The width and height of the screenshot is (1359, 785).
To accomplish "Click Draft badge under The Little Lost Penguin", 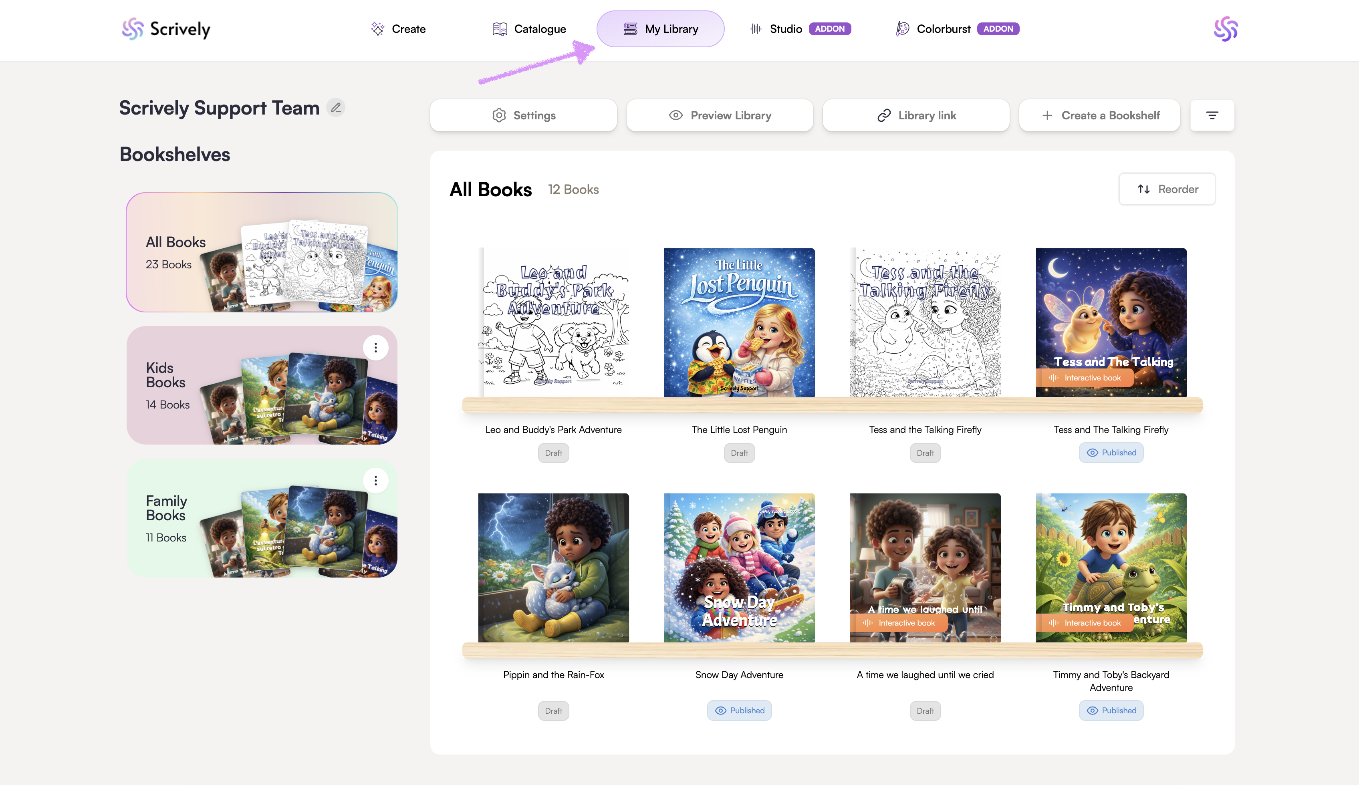I will tap(739, 453).
